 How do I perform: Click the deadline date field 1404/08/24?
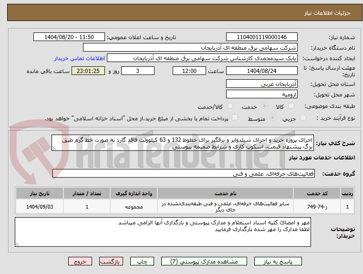point(261,71)
